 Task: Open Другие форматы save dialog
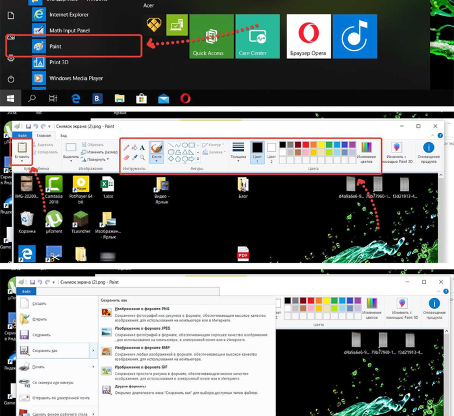click(x=186, y=389)
